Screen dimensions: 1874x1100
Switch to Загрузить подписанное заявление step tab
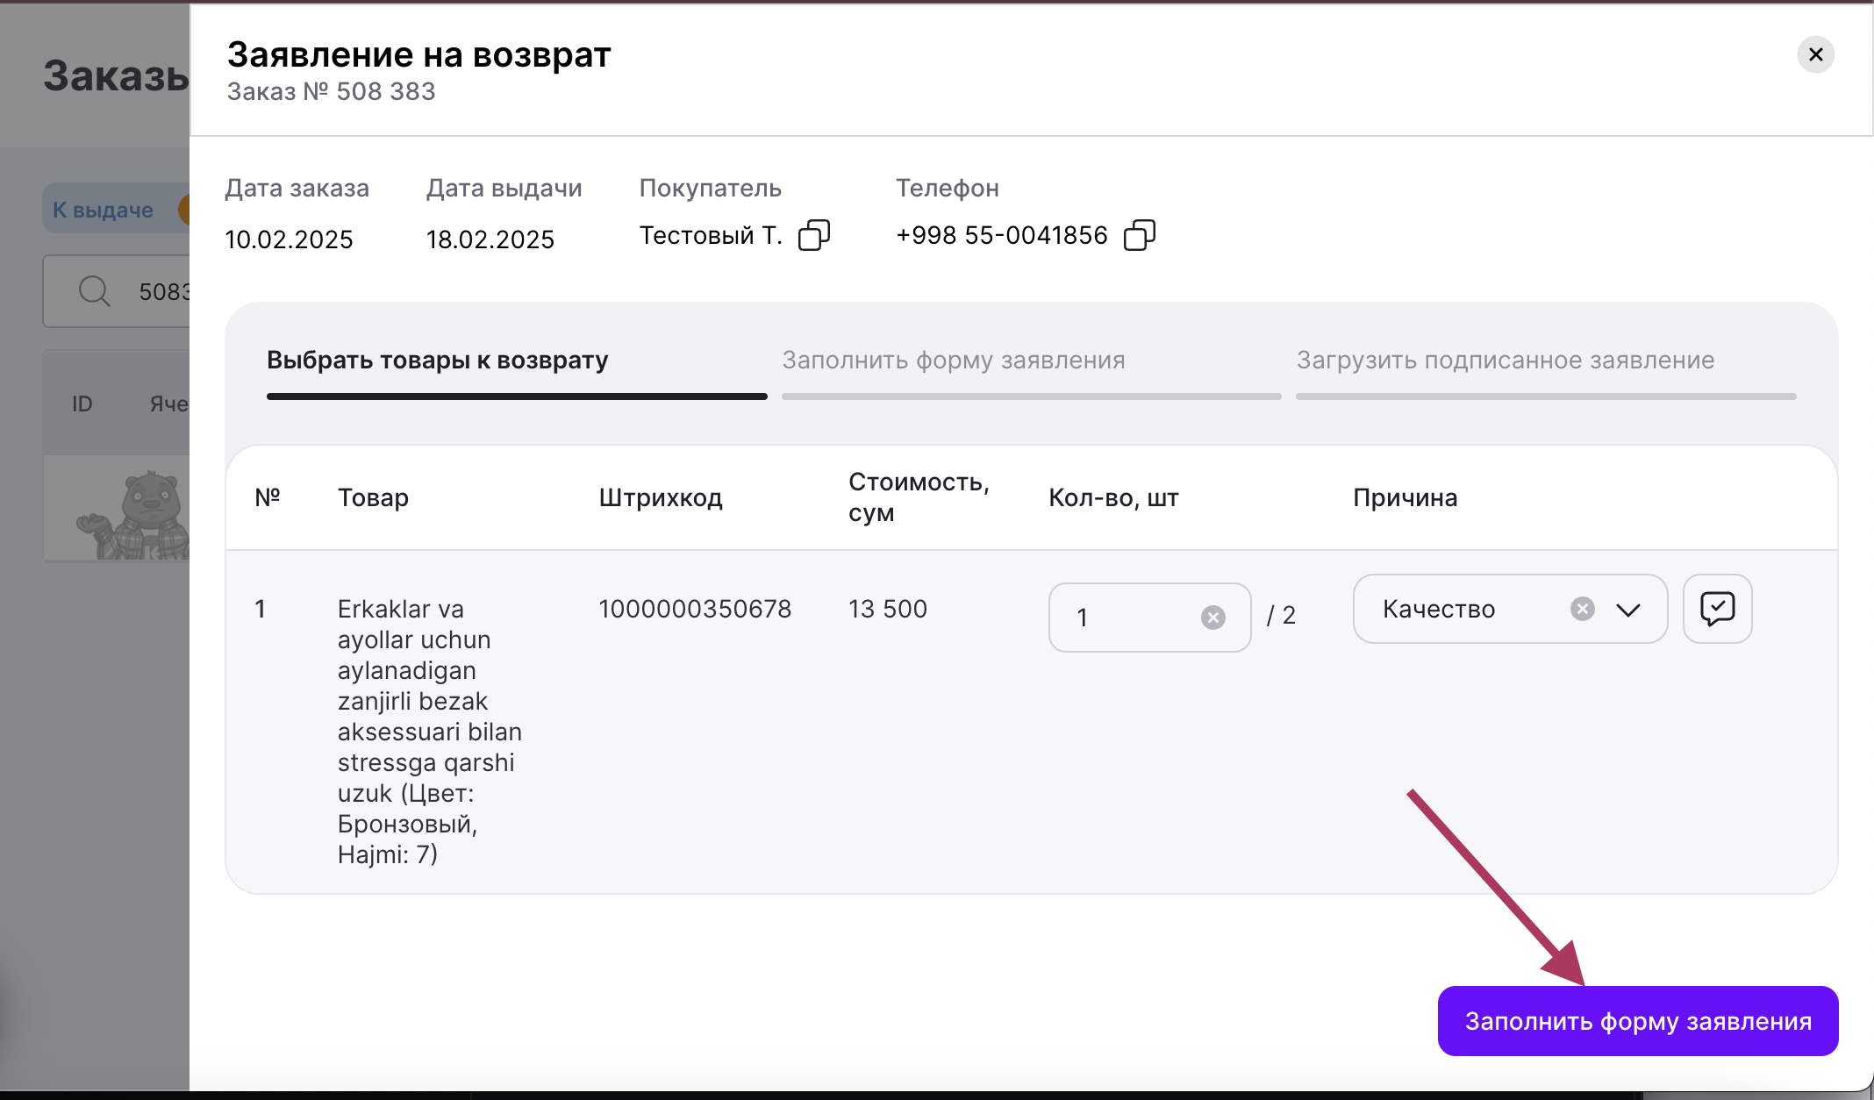[x=1505, y=361]
